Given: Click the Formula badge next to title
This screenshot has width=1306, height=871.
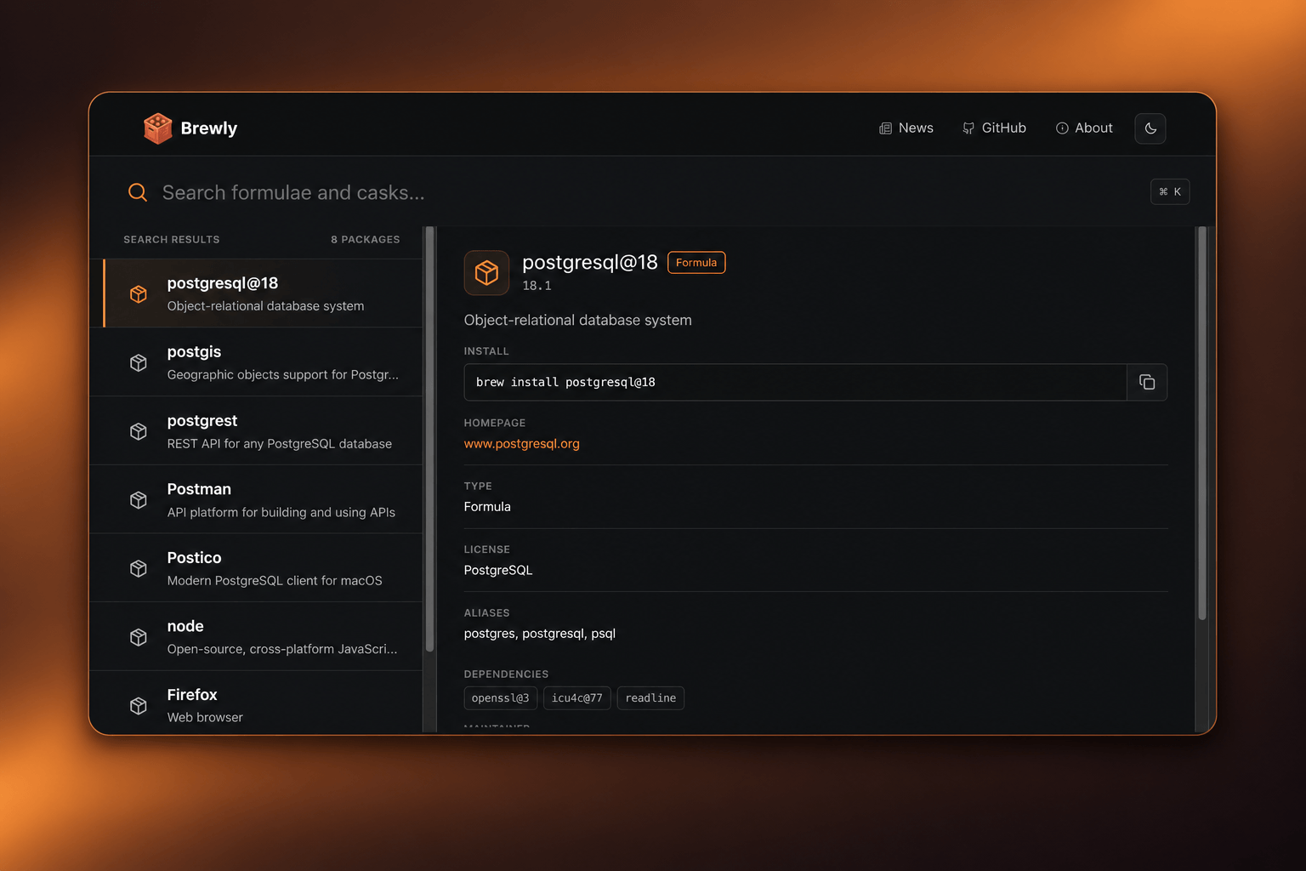Looking at the screenshot, I should pos(696,263).
